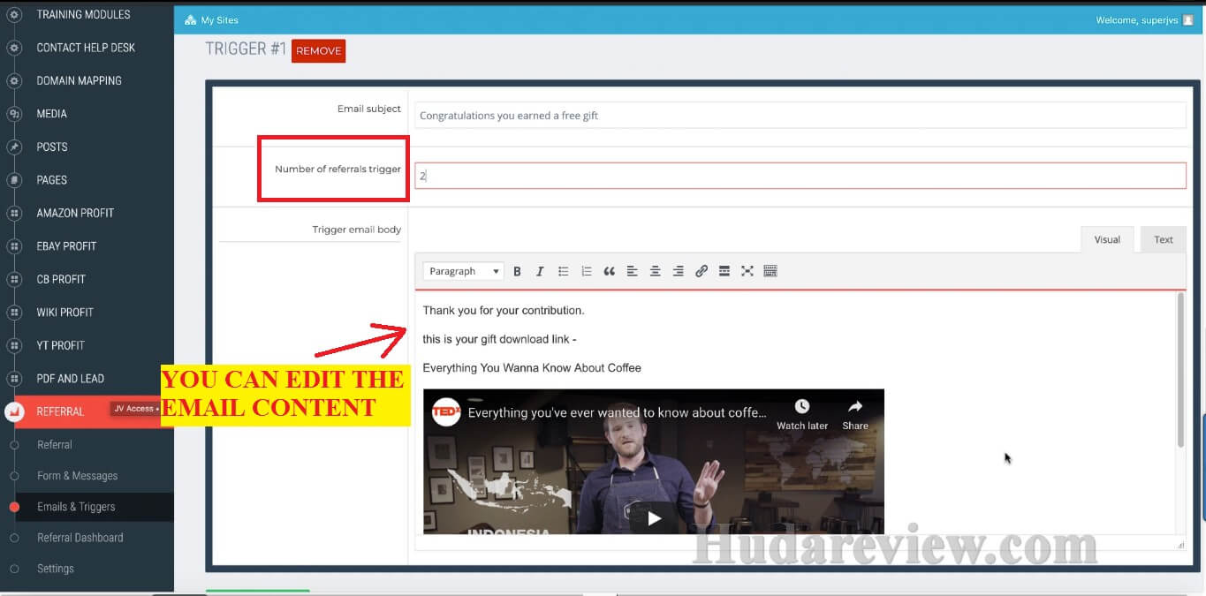Open the Amazon Profit menu
The height and width of the screenshot is (596, 1206).
pos(75,213)
